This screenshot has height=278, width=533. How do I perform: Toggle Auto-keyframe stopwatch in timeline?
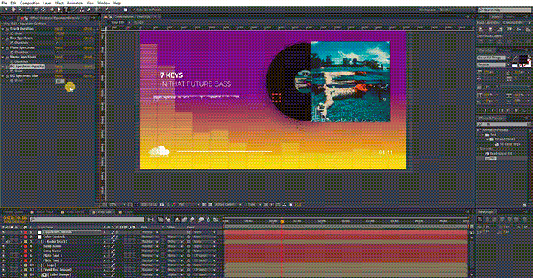pos(208,220)
